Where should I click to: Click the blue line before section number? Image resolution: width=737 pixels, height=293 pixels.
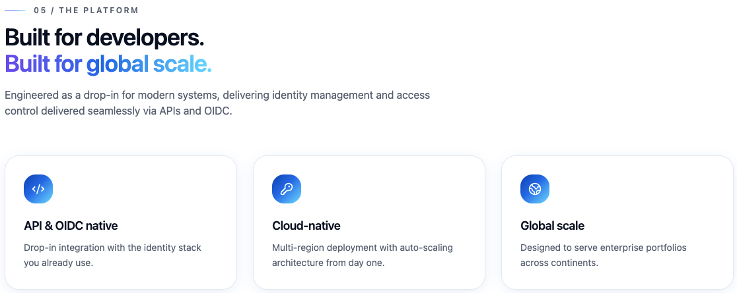pyautogui.click(x=15, y=11)
